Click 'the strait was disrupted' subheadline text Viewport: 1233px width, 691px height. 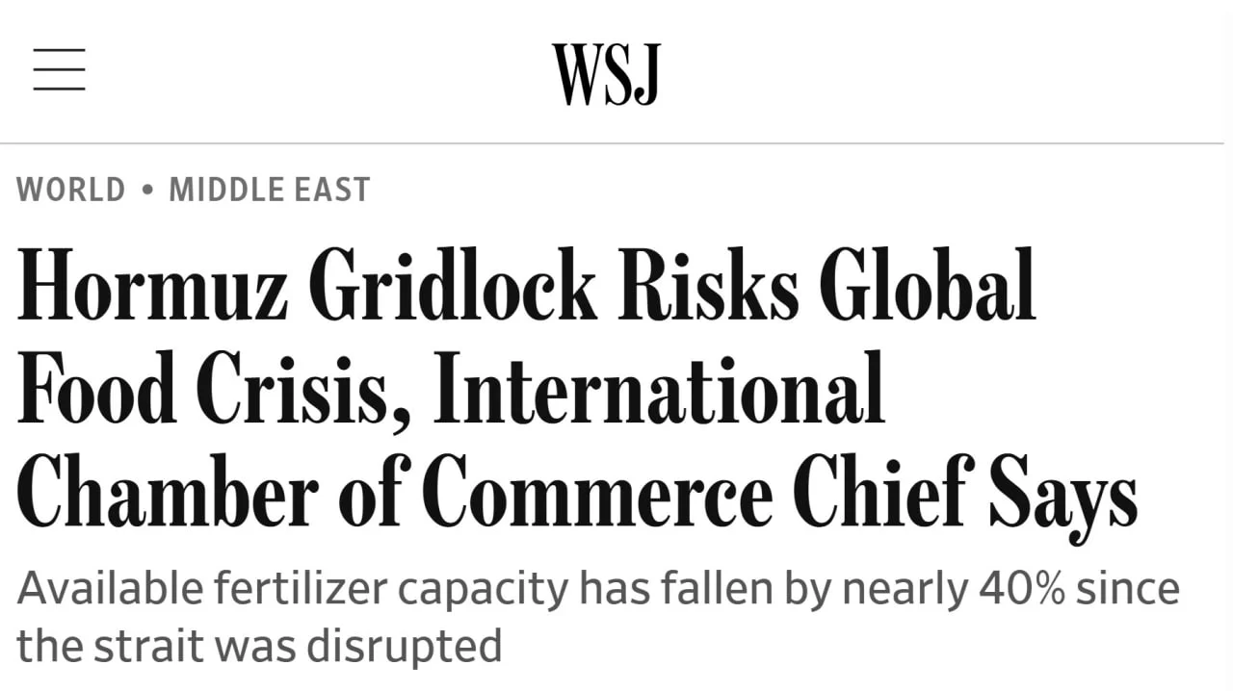pyautogui.click(x=259, y=646)
